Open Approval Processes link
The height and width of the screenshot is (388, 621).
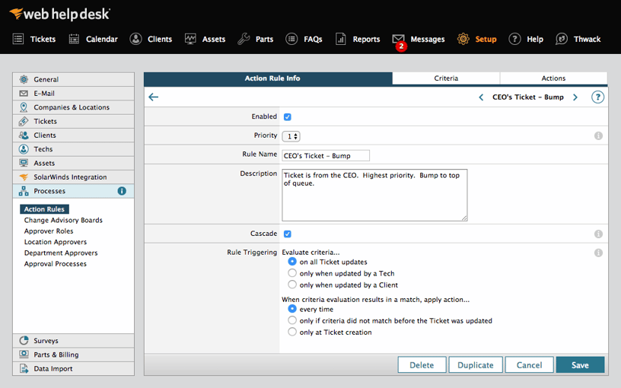[56, 264]
